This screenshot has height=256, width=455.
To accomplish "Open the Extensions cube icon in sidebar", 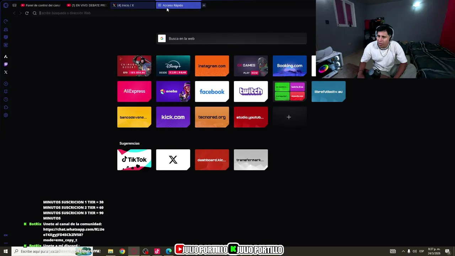I will 6,107.
